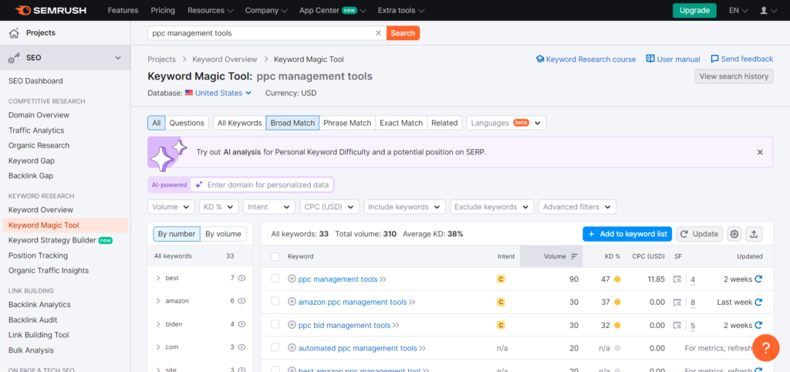This screenshot has height=372, width=790.
Task: Clear the search box with the X icon
Action: point(378,33)
